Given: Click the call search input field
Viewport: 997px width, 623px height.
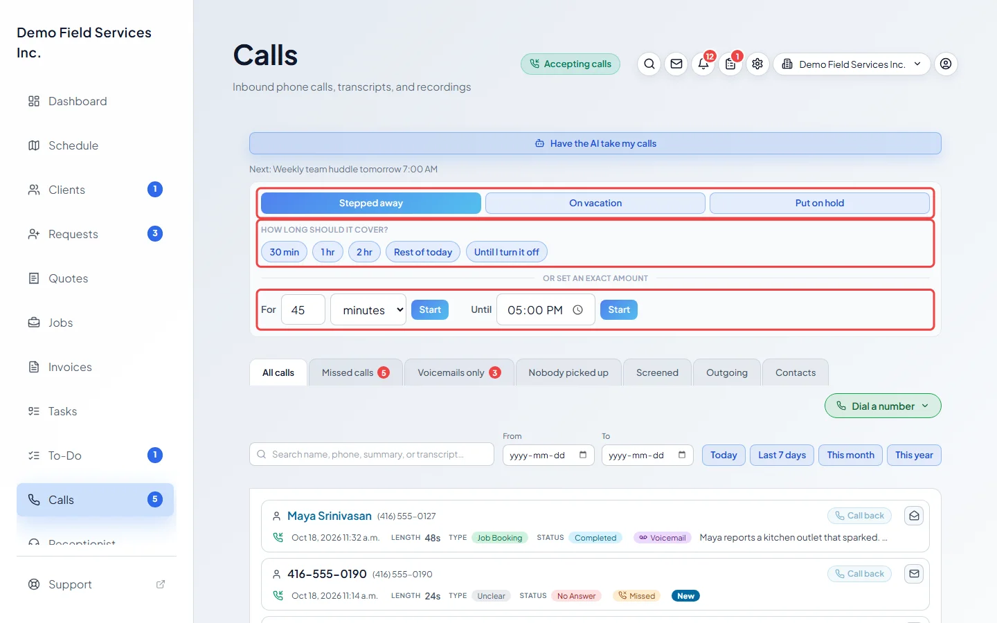Looking at the screenshot, I should pyautogui.click(x=372, y=455).
